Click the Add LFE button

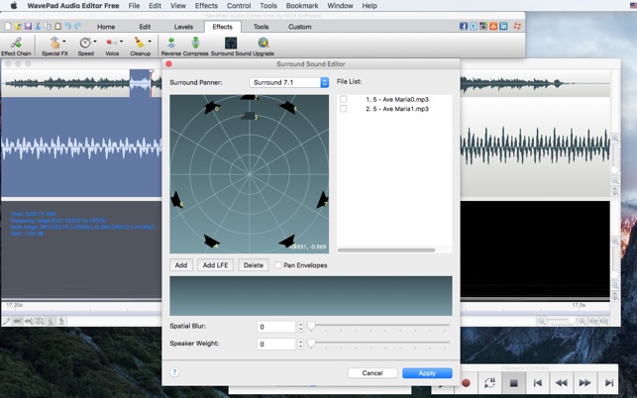coord(215,265)
